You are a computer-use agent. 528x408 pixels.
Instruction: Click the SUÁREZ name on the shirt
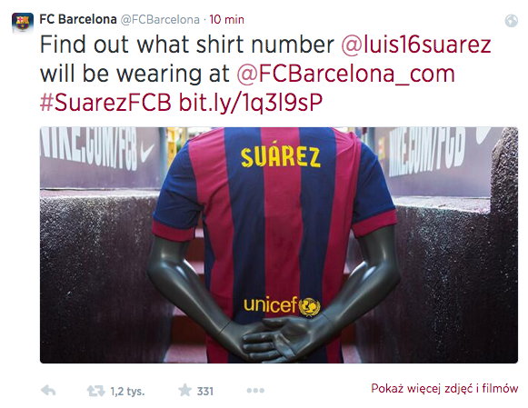point(281,157)
